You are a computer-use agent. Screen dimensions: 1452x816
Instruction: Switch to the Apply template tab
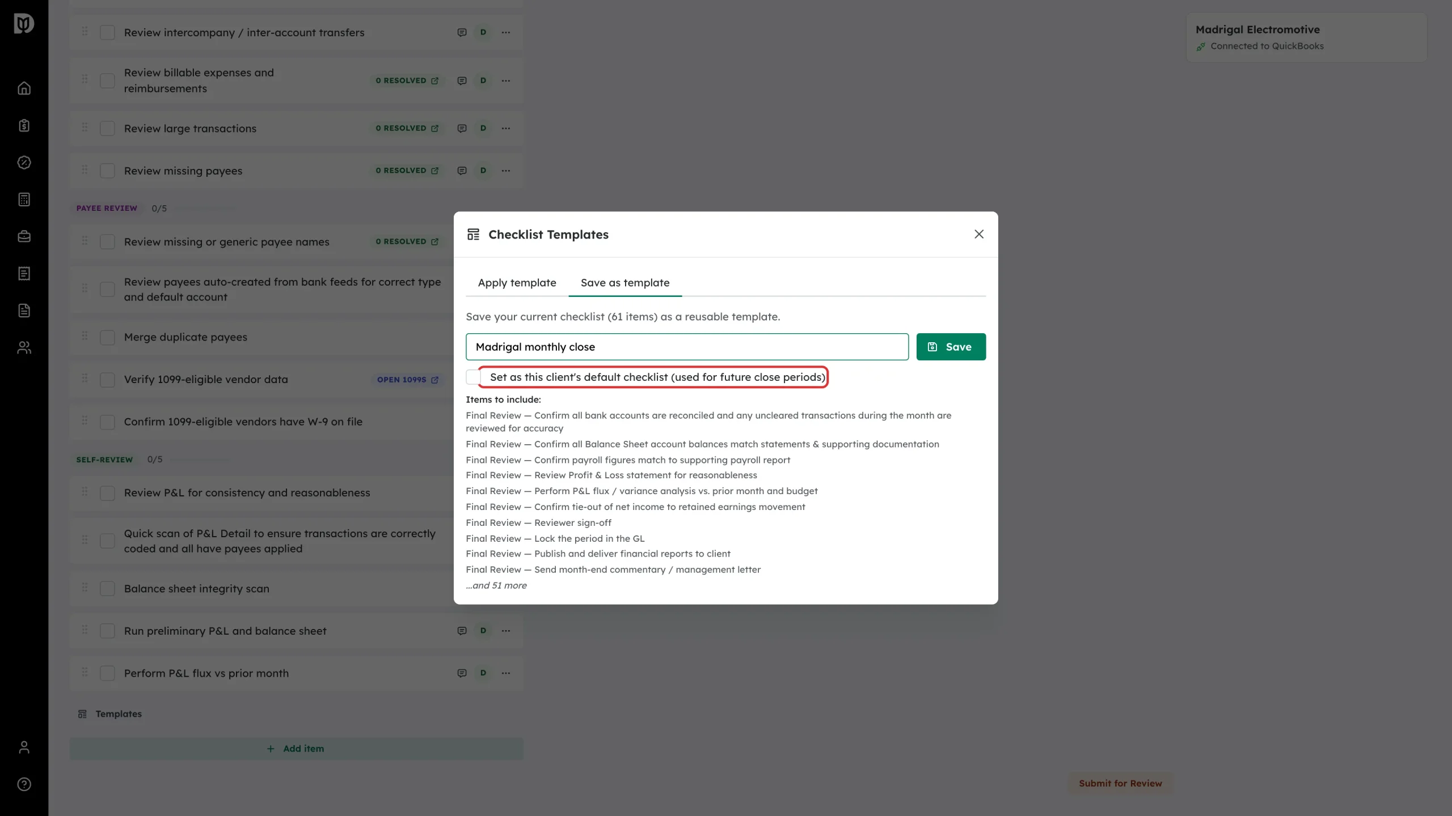click(517, 283)
